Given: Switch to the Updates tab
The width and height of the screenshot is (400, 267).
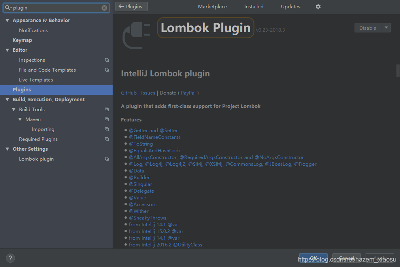Looking at the screenshot, I should [x=291, y=7].
